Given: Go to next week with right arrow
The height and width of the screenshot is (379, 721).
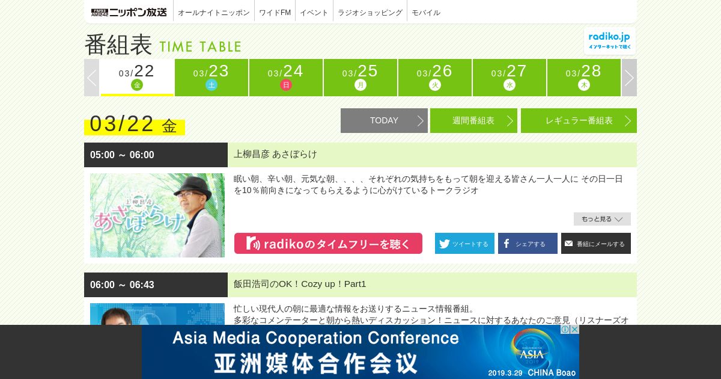Looking at the screenshot, I should pyautogui.click(x=629, y=78).
